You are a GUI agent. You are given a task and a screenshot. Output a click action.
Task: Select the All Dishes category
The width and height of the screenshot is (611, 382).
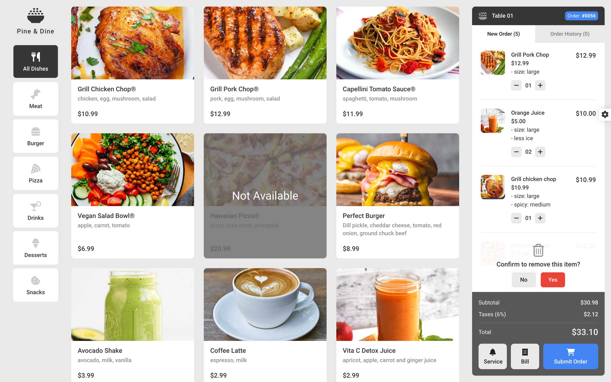pos(35,61)
